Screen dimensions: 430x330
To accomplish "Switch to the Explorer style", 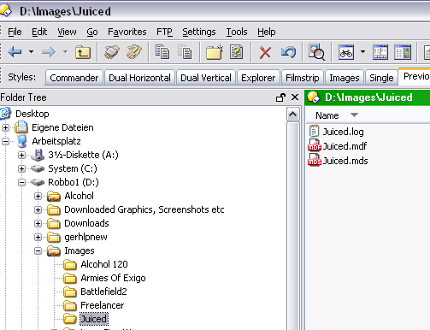I will (258, 78).
